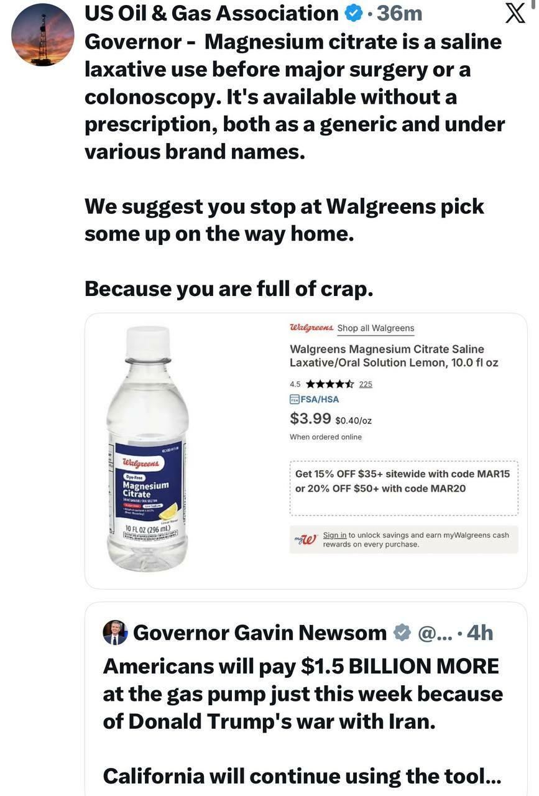Click the FSA/HSA eligibility icon
This screenshot has height=796, width=539.
(295, 399)
